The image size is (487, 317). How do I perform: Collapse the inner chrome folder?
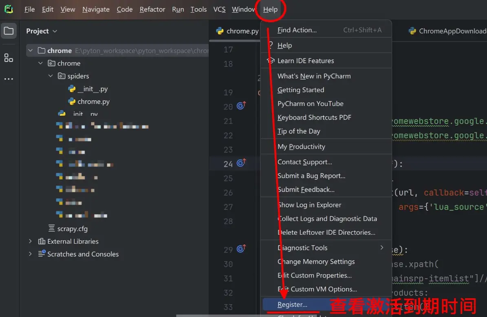pyautogui.click(x=40, y=63)
